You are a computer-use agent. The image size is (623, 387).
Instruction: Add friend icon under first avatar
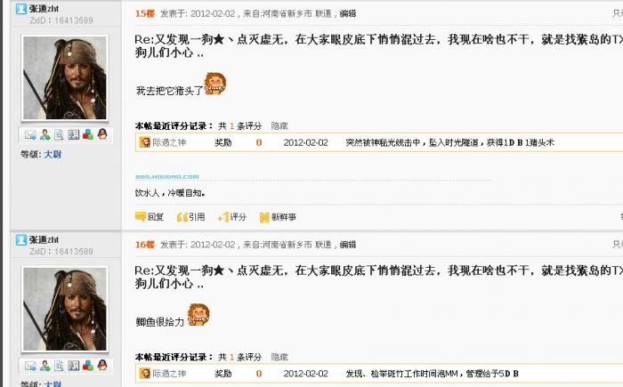tap(44, 134)
